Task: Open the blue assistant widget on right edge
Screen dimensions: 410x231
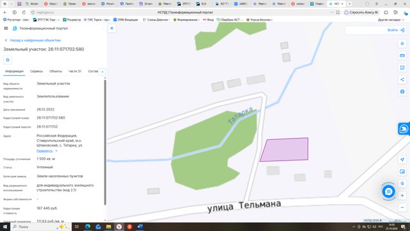Action: pos(404,129)
